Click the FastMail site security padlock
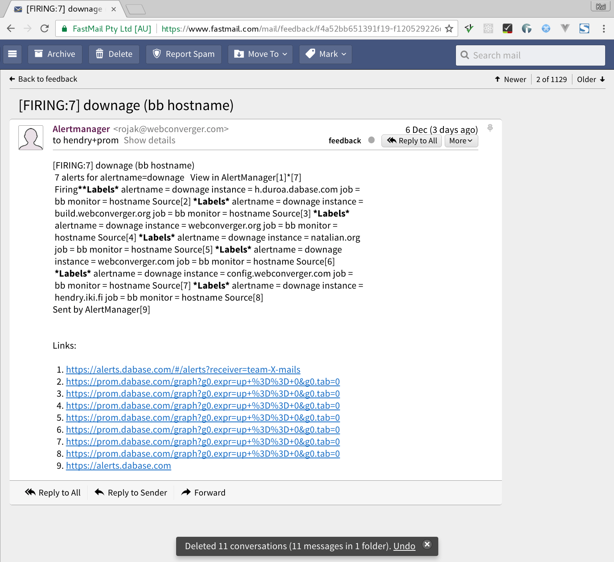 pyautogui.click(x=64, y=28)
